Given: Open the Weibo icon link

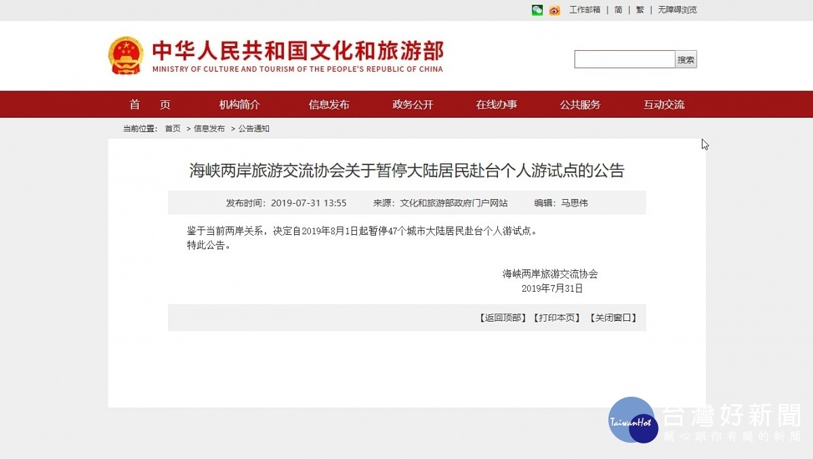Looking at the screenshot, I should coord(555,10).
